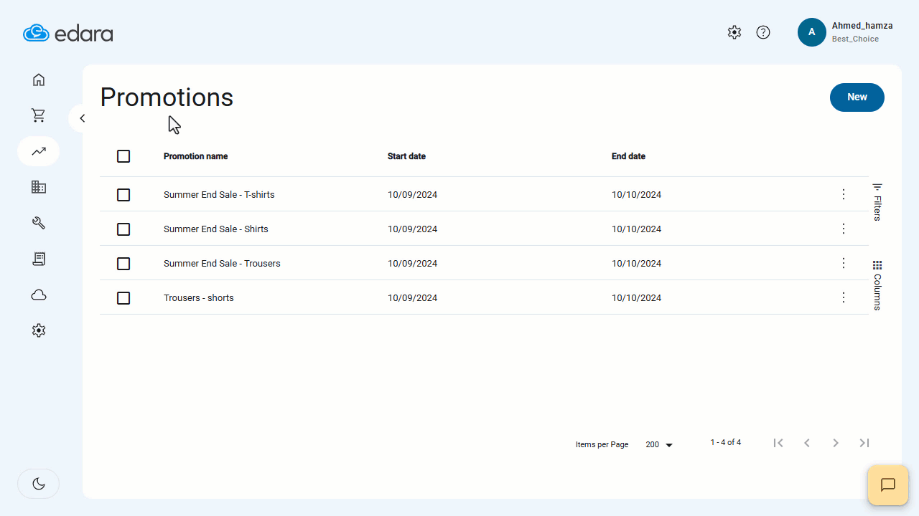Open the Summer End Sale - Trousers row three-dot menu
This screenshot has width=919, height=516.
click(x=844, y=263)
